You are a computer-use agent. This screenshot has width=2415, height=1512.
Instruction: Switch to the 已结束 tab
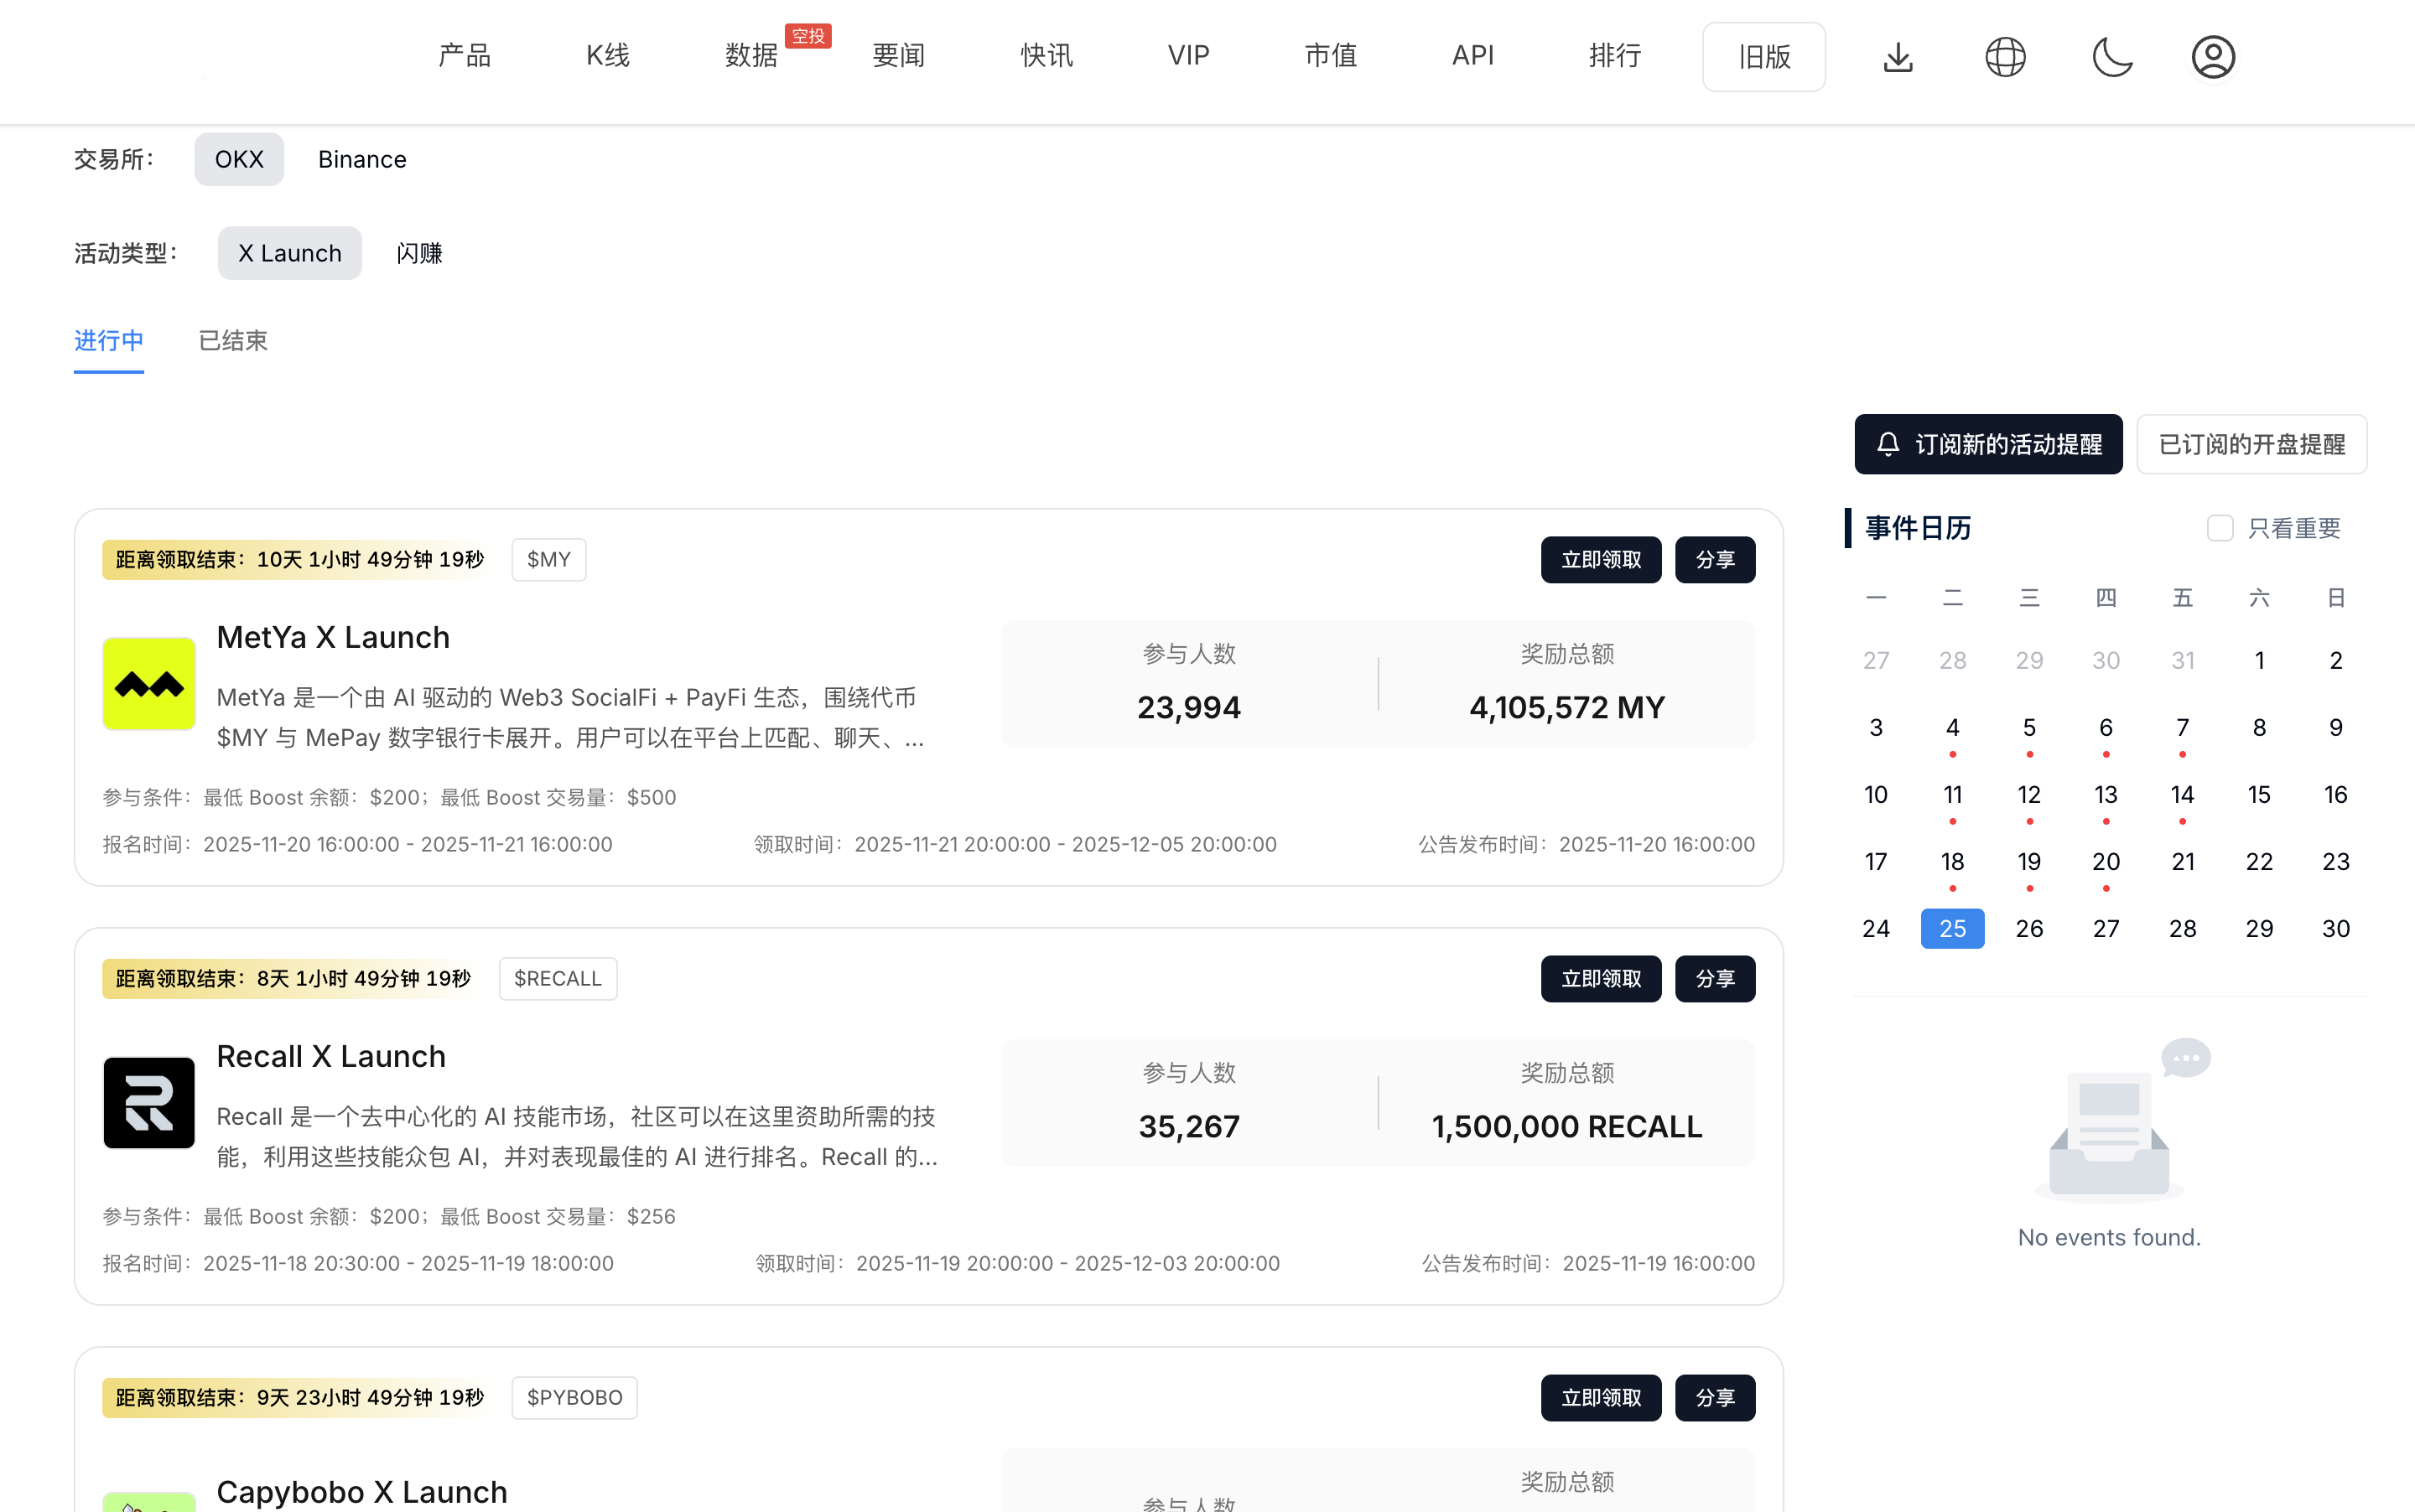tap(233, 341)
